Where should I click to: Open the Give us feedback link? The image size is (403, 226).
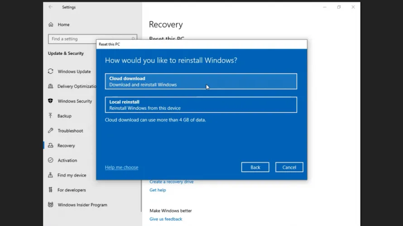[166, 219]
